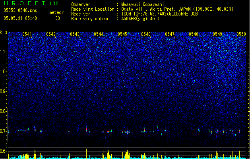This screenshot has height=159, width=250.
Task: Click the 0541 time marker
Action: [27, 34]
